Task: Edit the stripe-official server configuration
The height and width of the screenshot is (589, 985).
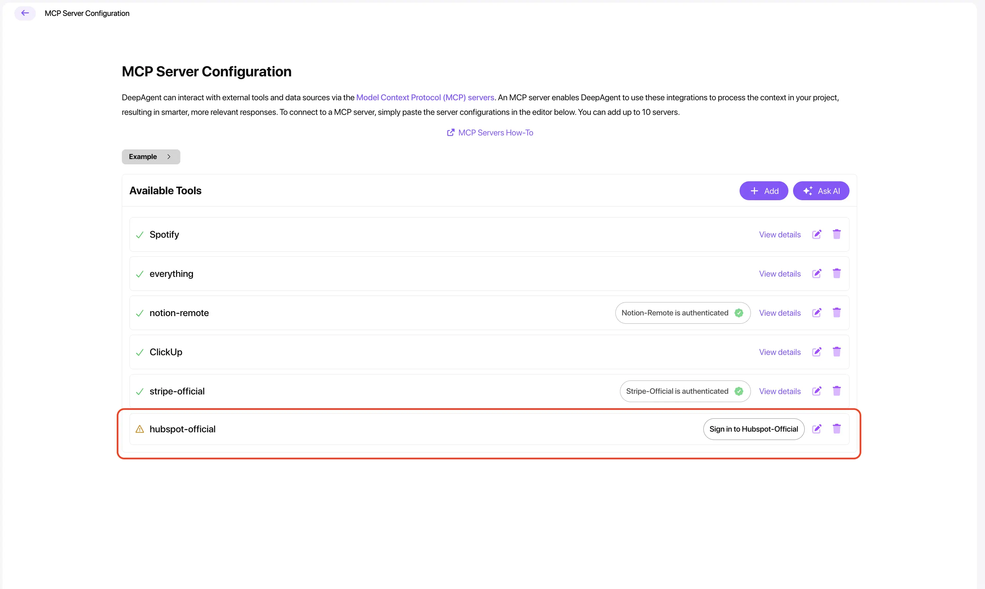Action: click(816, 391)
